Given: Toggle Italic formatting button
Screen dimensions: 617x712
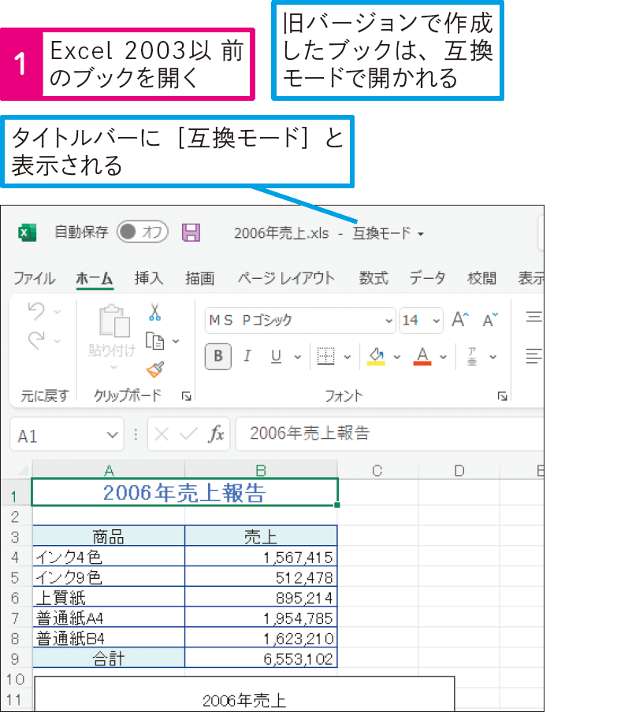Looking at the screenshot, I should tap(247, 356).
